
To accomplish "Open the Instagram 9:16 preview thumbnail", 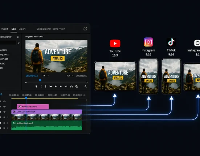I will pyautogui.click(x=148, y=76).
